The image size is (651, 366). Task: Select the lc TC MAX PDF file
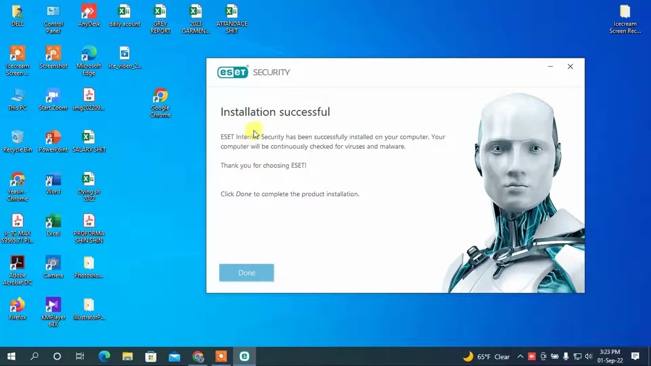pyautogui.click(x=17, y=229)
